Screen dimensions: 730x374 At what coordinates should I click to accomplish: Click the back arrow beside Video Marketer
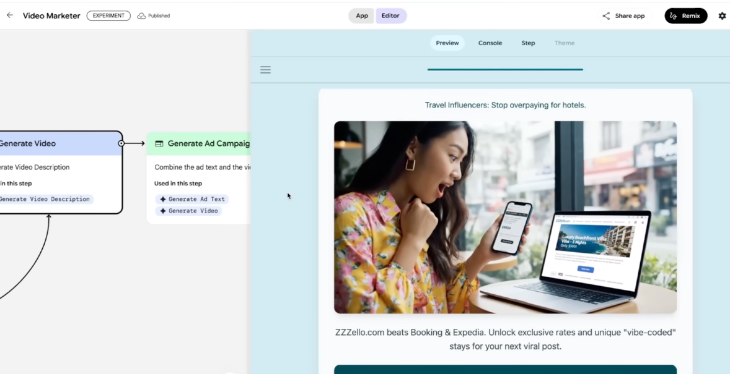[x=9, y=15]
